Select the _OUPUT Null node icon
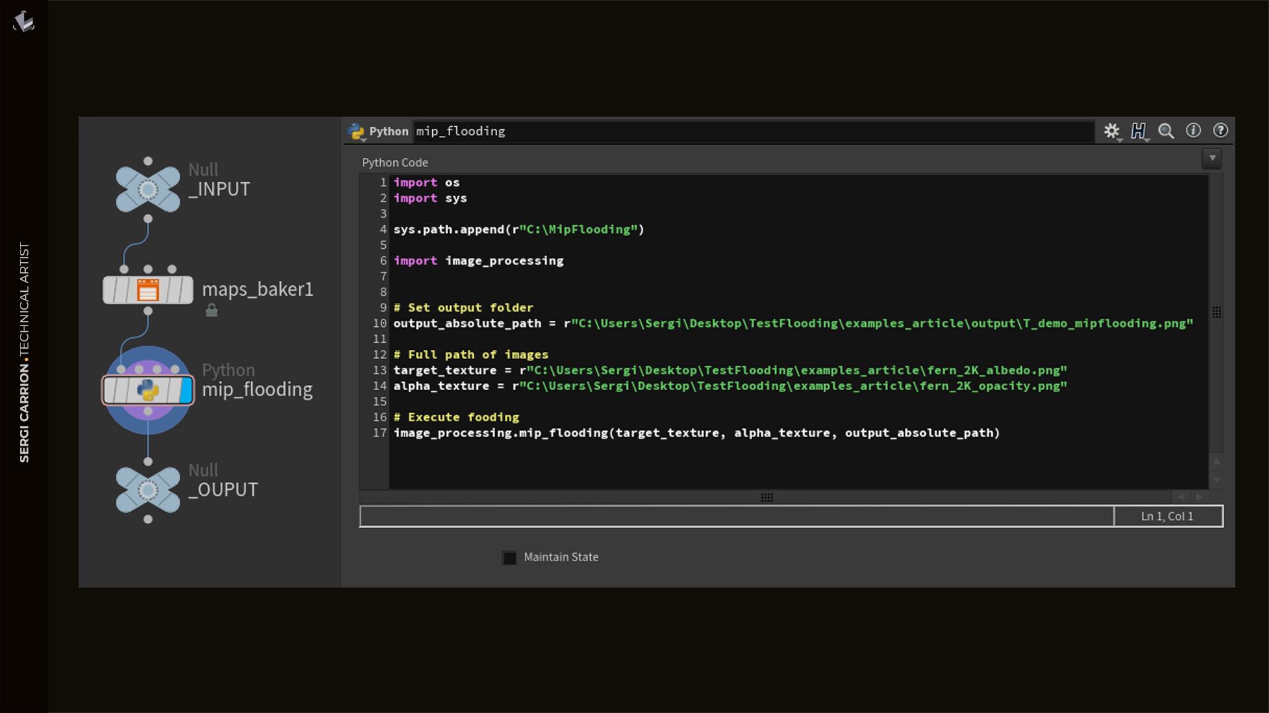Viewport: 1269px width, 713px height. [x=147, y=491]
